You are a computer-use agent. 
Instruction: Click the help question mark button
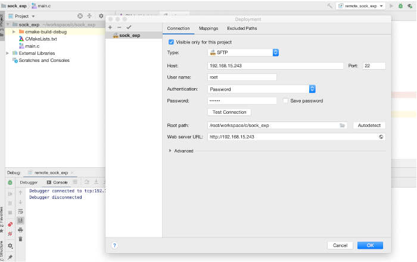point(114,245)
